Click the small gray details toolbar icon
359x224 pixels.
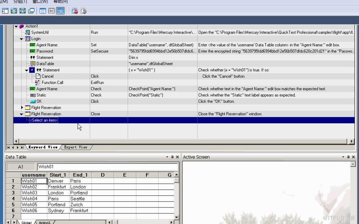[x=51, y=11]
